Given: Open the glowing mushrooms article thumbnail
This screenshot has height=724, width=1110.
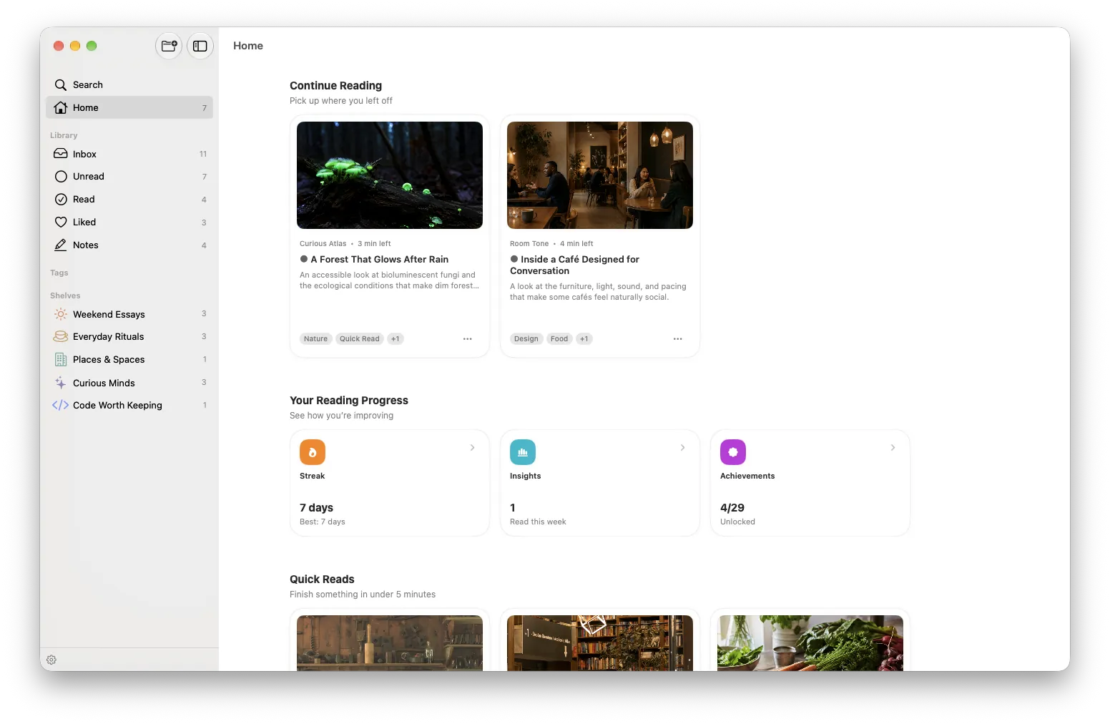Looking at the screenshot, I should (390, 175).
